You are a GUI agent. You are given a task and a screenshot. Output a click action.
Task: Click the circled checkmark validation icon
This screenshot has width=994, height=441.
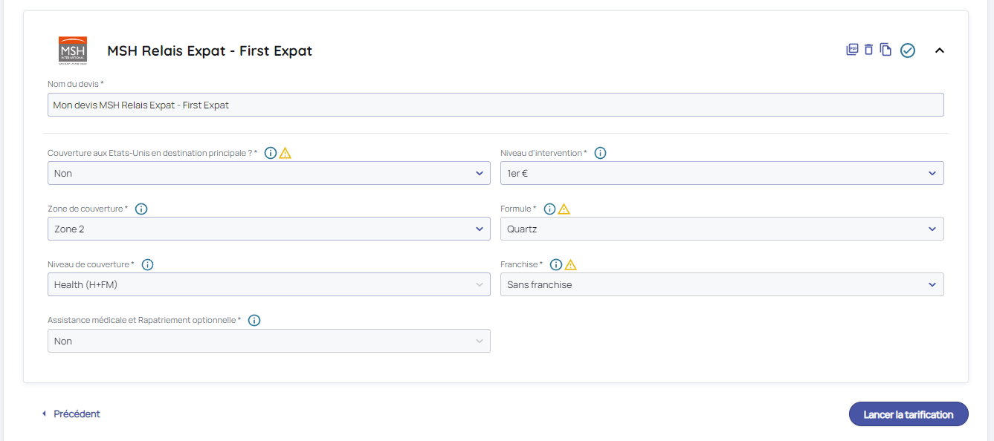[907, 50]
